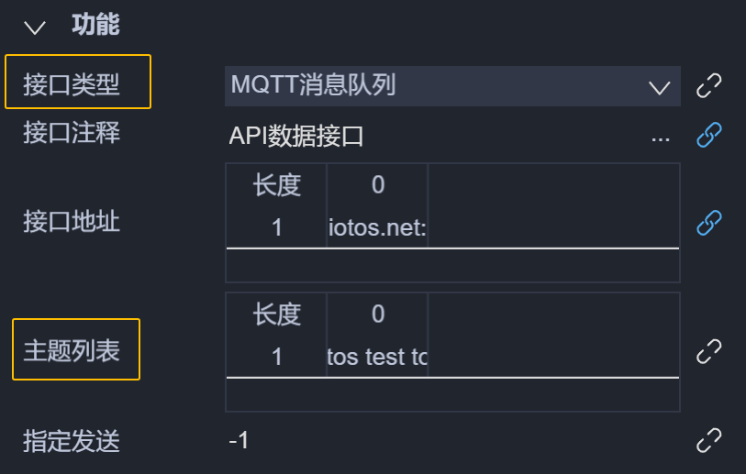This screenshot has width=746, height=474.
Task: Click the binding link icon beside 指定发送
Action: (x=708, y=441)
